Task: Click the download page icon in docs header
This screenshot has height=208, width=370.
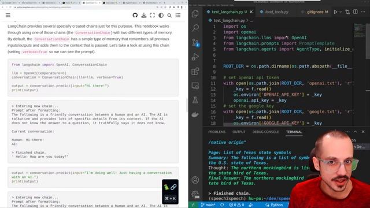Action: click(144, 16)
